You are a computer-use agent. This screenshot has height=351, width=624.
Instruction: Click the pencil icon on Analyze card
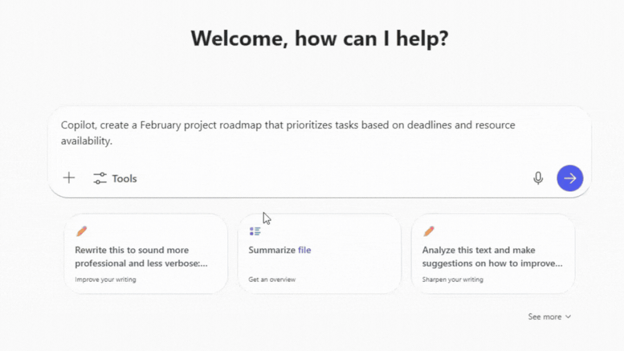428,232
